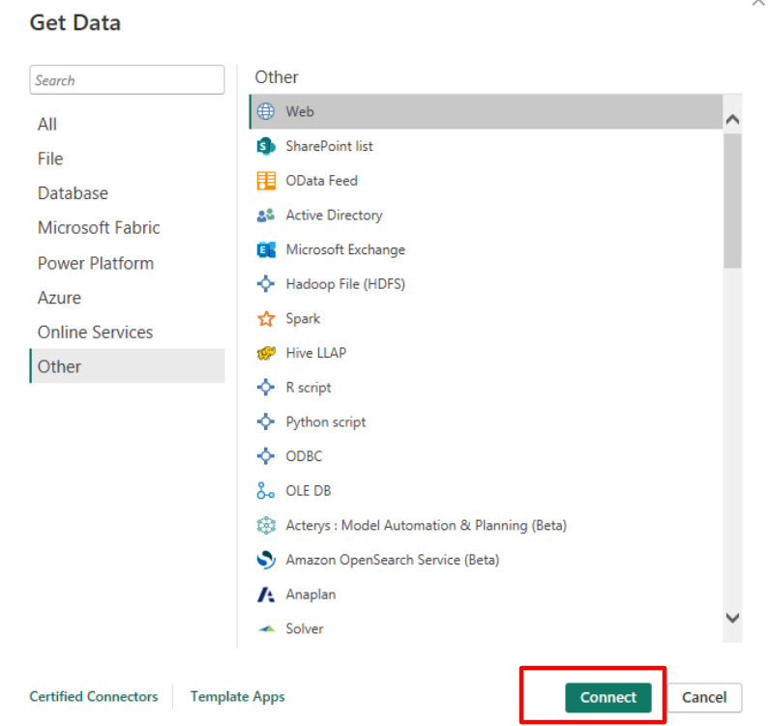This screenshot has height=726, width=769.
Task: Click the Hive LLAP elephant icon
Action: (x=266, y=353)
